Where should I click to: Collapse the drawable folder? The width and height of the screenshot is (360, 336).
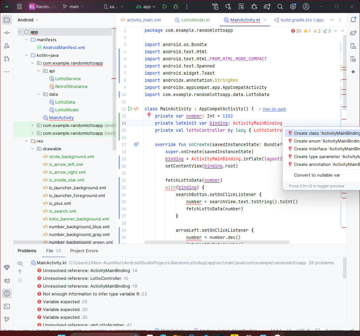coord(32,149)
